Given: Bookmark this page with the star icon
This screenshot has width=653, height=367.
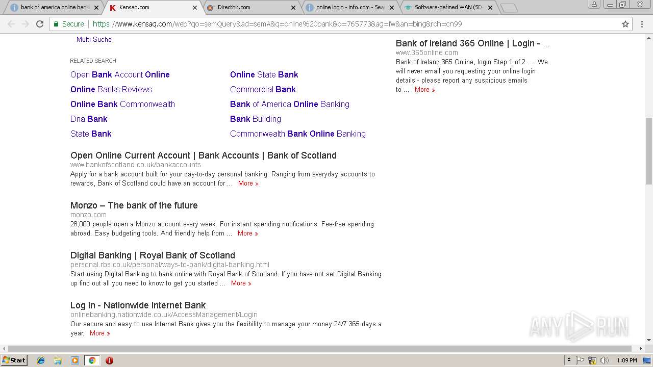Looking at the screenshot, I should click(x=625, y=24).
